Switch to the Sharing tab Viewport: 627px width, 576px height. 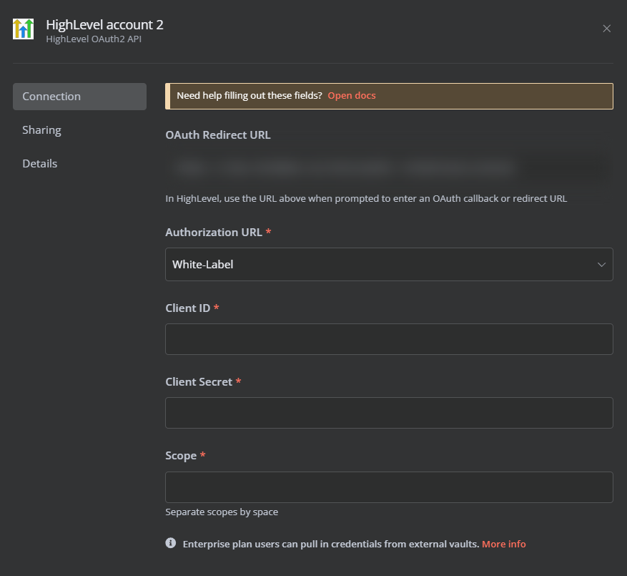[41, 130]
